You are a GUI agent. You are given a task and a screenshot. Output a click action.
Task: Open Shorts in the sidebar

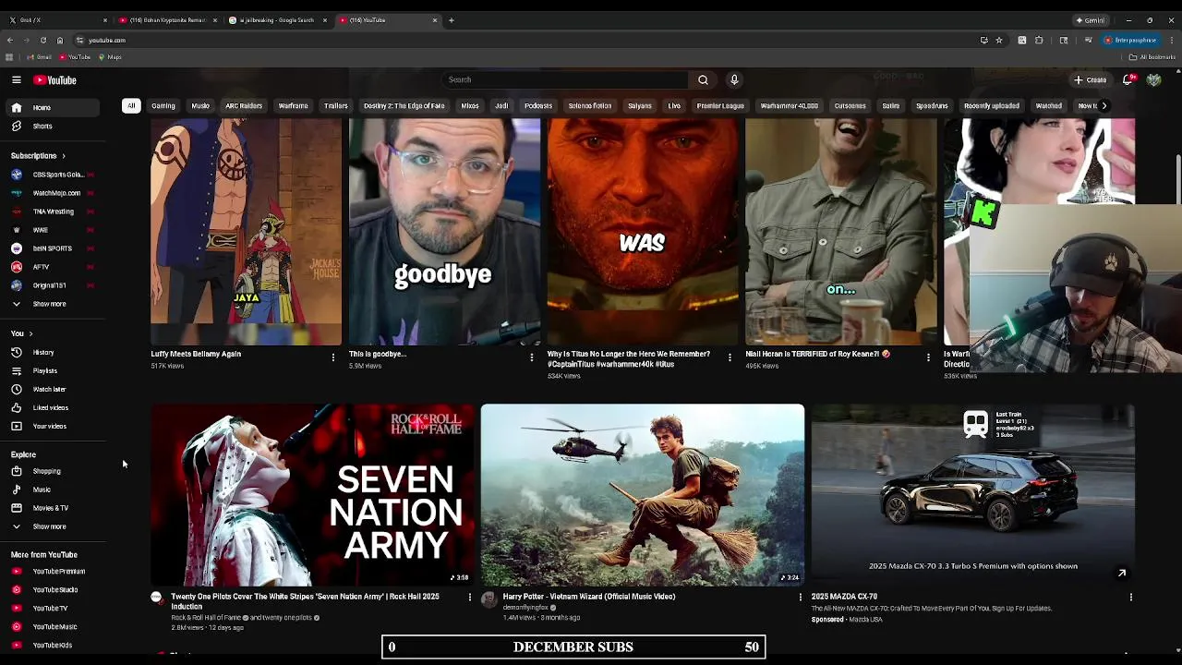(x=42, y=126)
